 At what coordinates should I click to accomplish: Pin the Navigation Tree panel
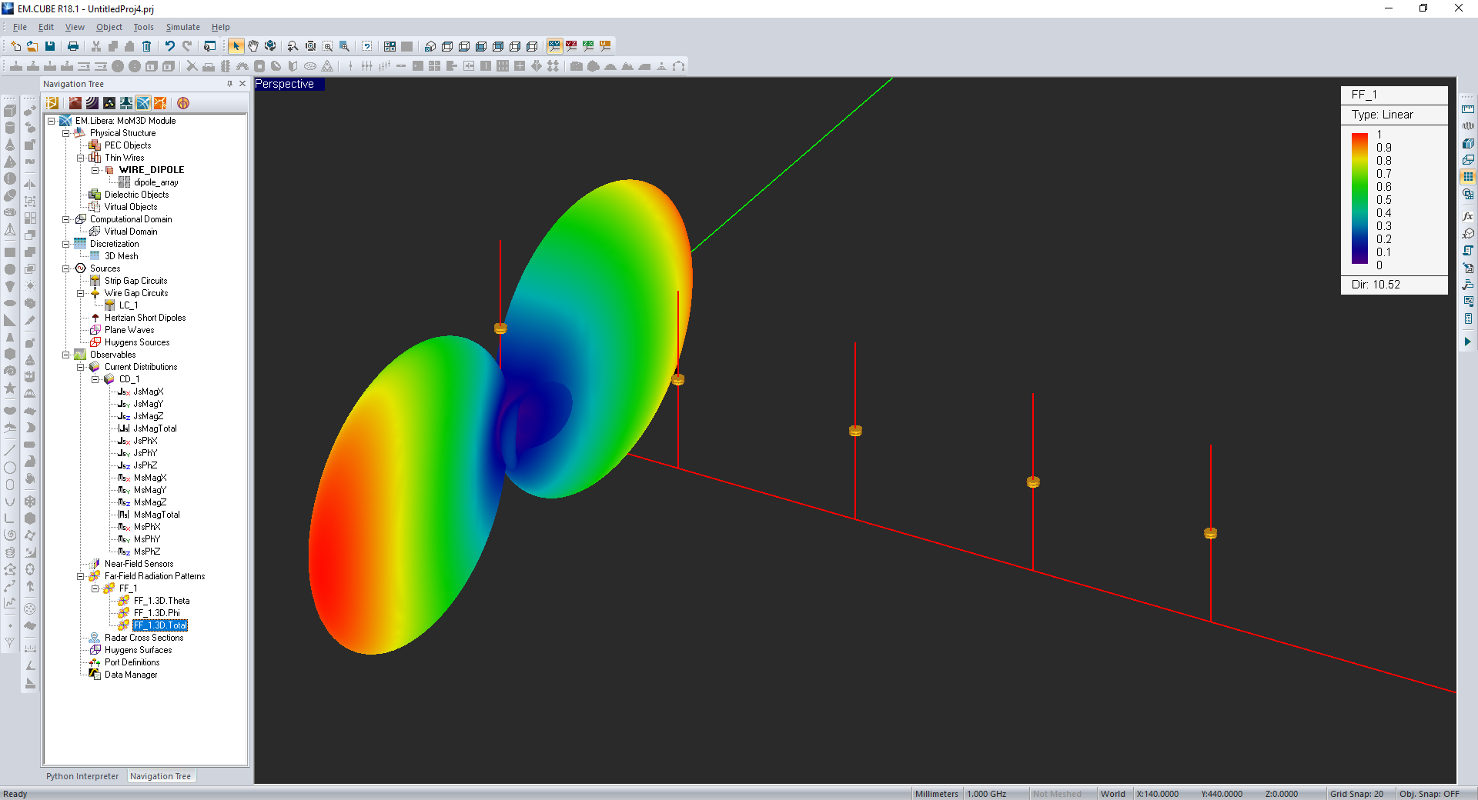pos(229,84)
